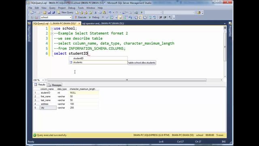Viewport: 259px width, 146px height.
Task: Click the Debug button
Action: tap(94, 17)
